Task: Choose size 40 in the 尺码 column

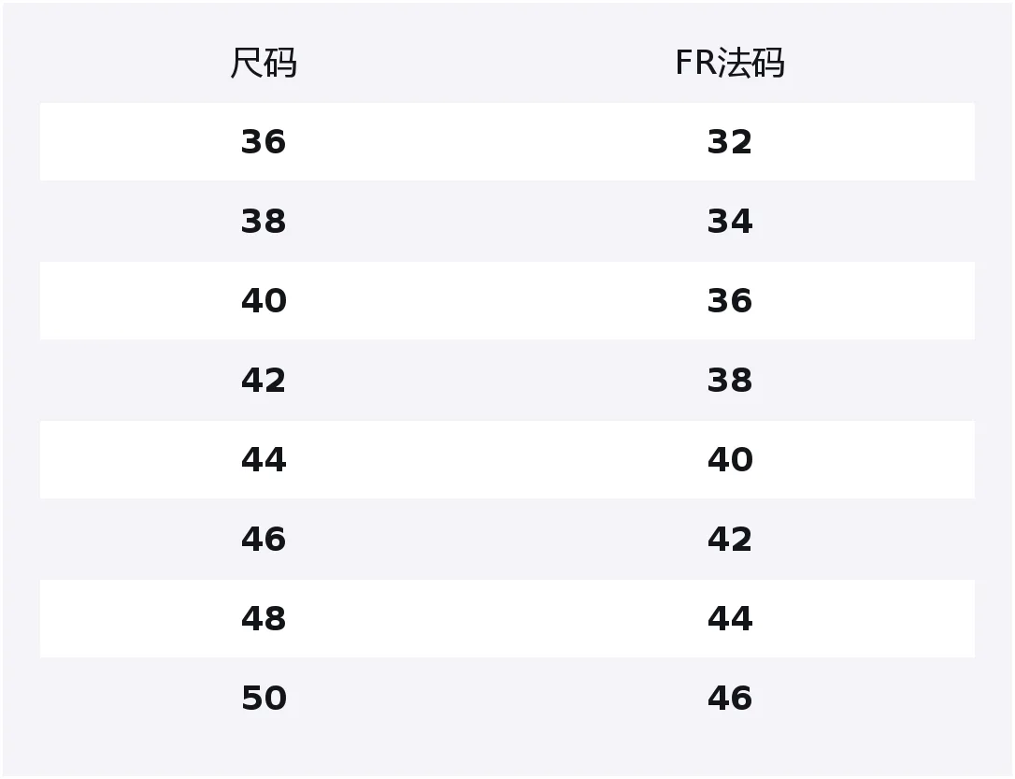Action: pyautogui.click(x=264, y=301)
